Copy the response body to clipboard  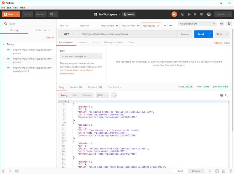[221, 95]
